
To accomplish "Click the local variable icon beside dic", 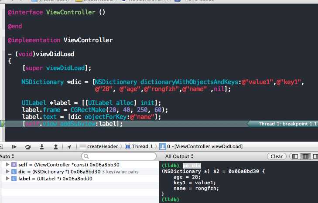I will 14,172.
